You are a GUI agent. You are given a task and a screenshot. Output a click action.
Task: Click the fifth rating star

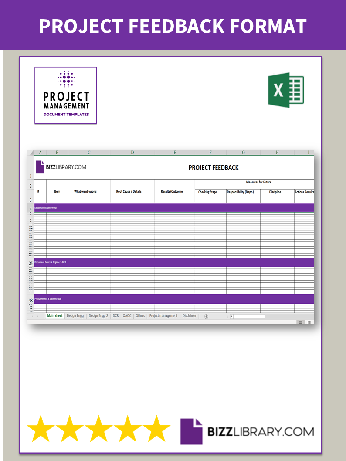click(x=156, y=428)
